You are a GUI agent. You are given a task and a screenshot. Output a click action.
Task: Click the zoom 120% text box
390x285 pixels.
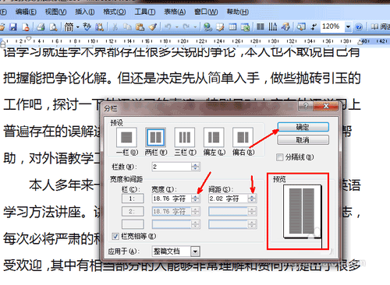coord(332,26)
